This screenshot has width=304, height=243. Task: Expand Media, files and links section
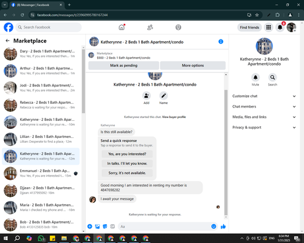point(264,117)
